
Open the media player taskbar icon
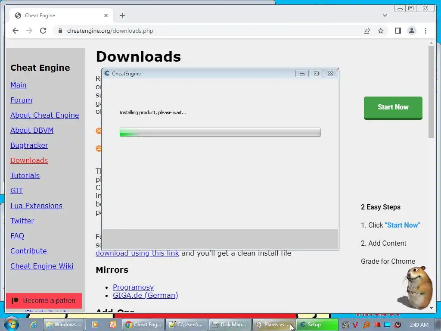(95, 325)
